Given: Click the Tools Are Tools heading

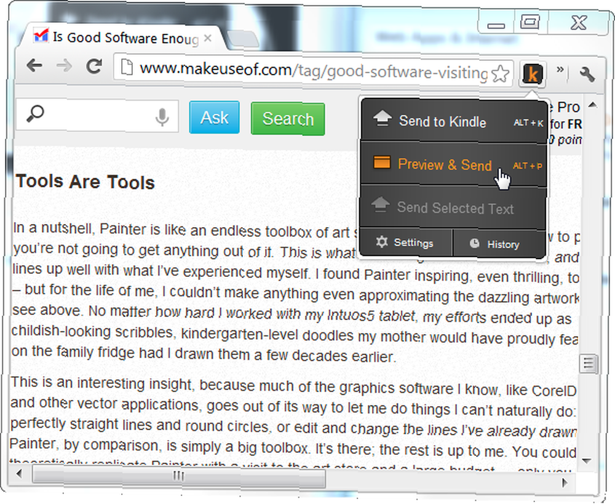Looking at the screenshot, I should click(85, 182).
